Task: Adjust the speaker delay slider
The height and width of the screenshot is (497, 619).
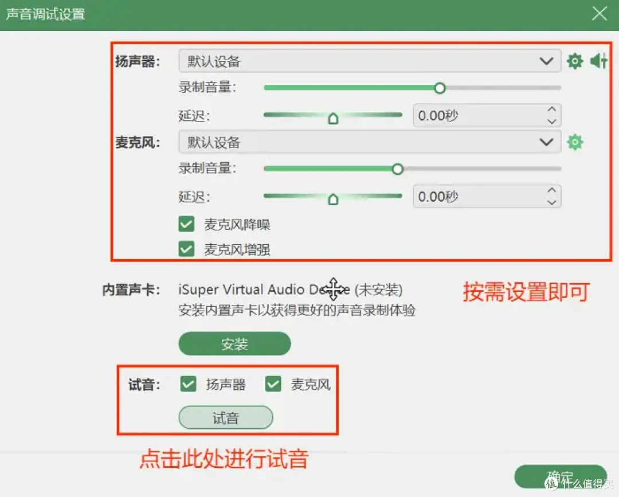Action: click(x=333, y=118)
